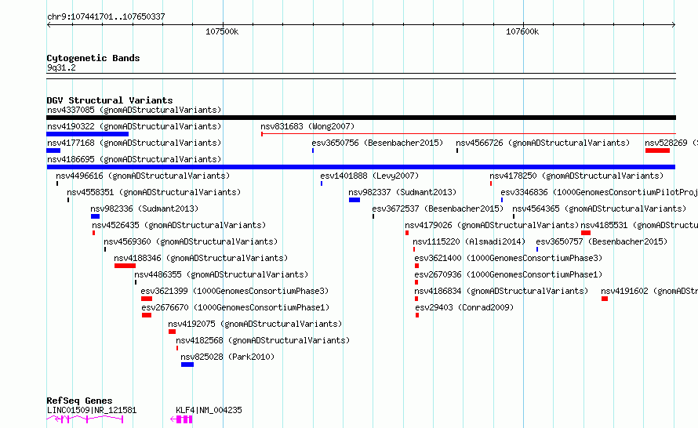Viewport: 698px width, 428px height.
Task: Click the 107500k ruler position
Action: 222,31
